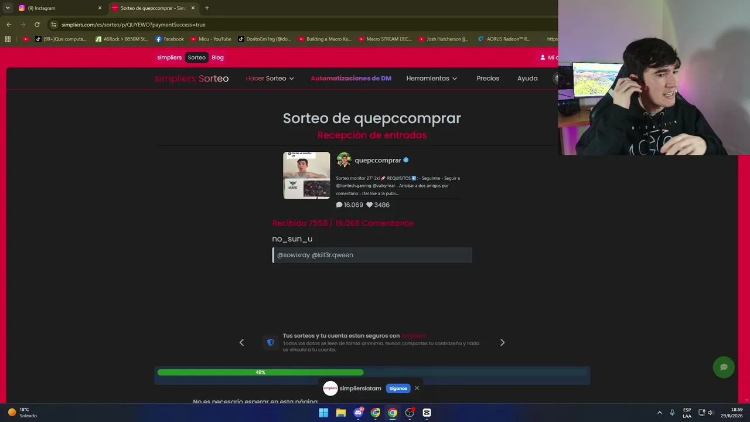Open OBS Studio from the taskbar
750x422 pixels.
(410, 413)
